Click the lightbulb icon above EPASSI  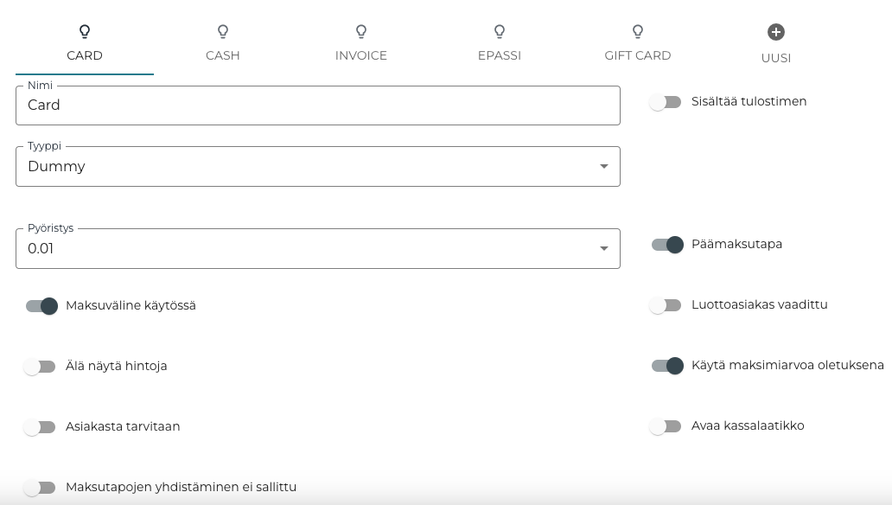(500, 32)
